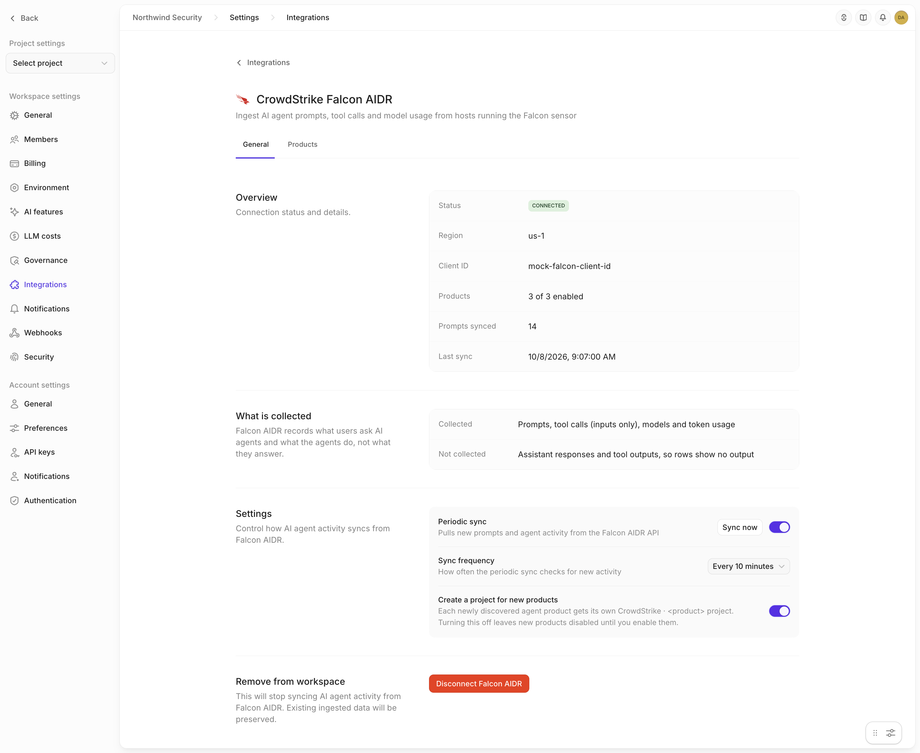Open the Select project dropdown
The height and width of the screenshot is (753, 920).
pyautogui.click(x=60, y=63)
